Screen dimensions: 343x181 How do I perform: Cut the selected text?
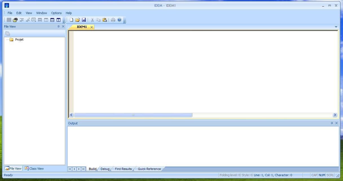pos(92,19)
